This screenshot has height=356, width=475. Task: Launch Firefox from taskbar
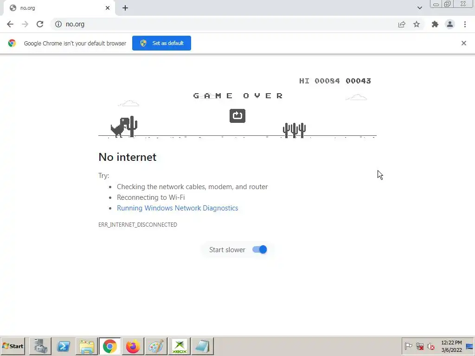(x=133, y=346)
